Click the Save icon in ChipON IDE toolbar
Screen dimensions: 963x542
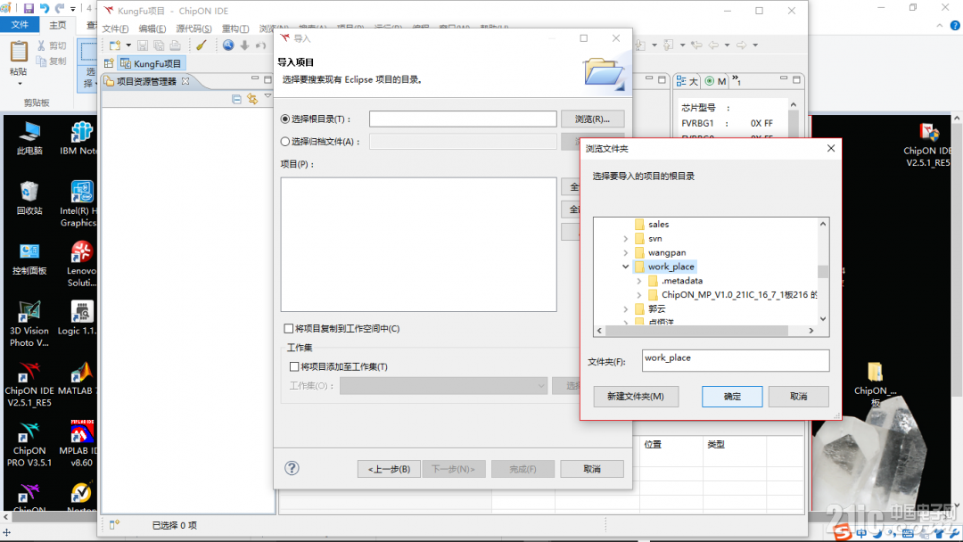pyautogui.click(x=143, y=45)
